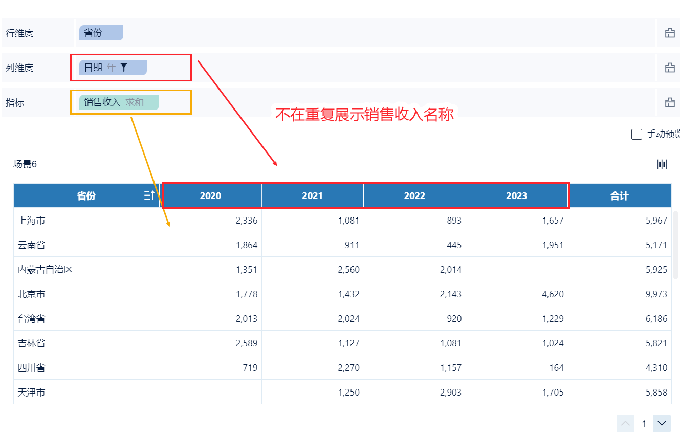
Task: Go to next page with down chevron
Action: click(x=662, y=423)
